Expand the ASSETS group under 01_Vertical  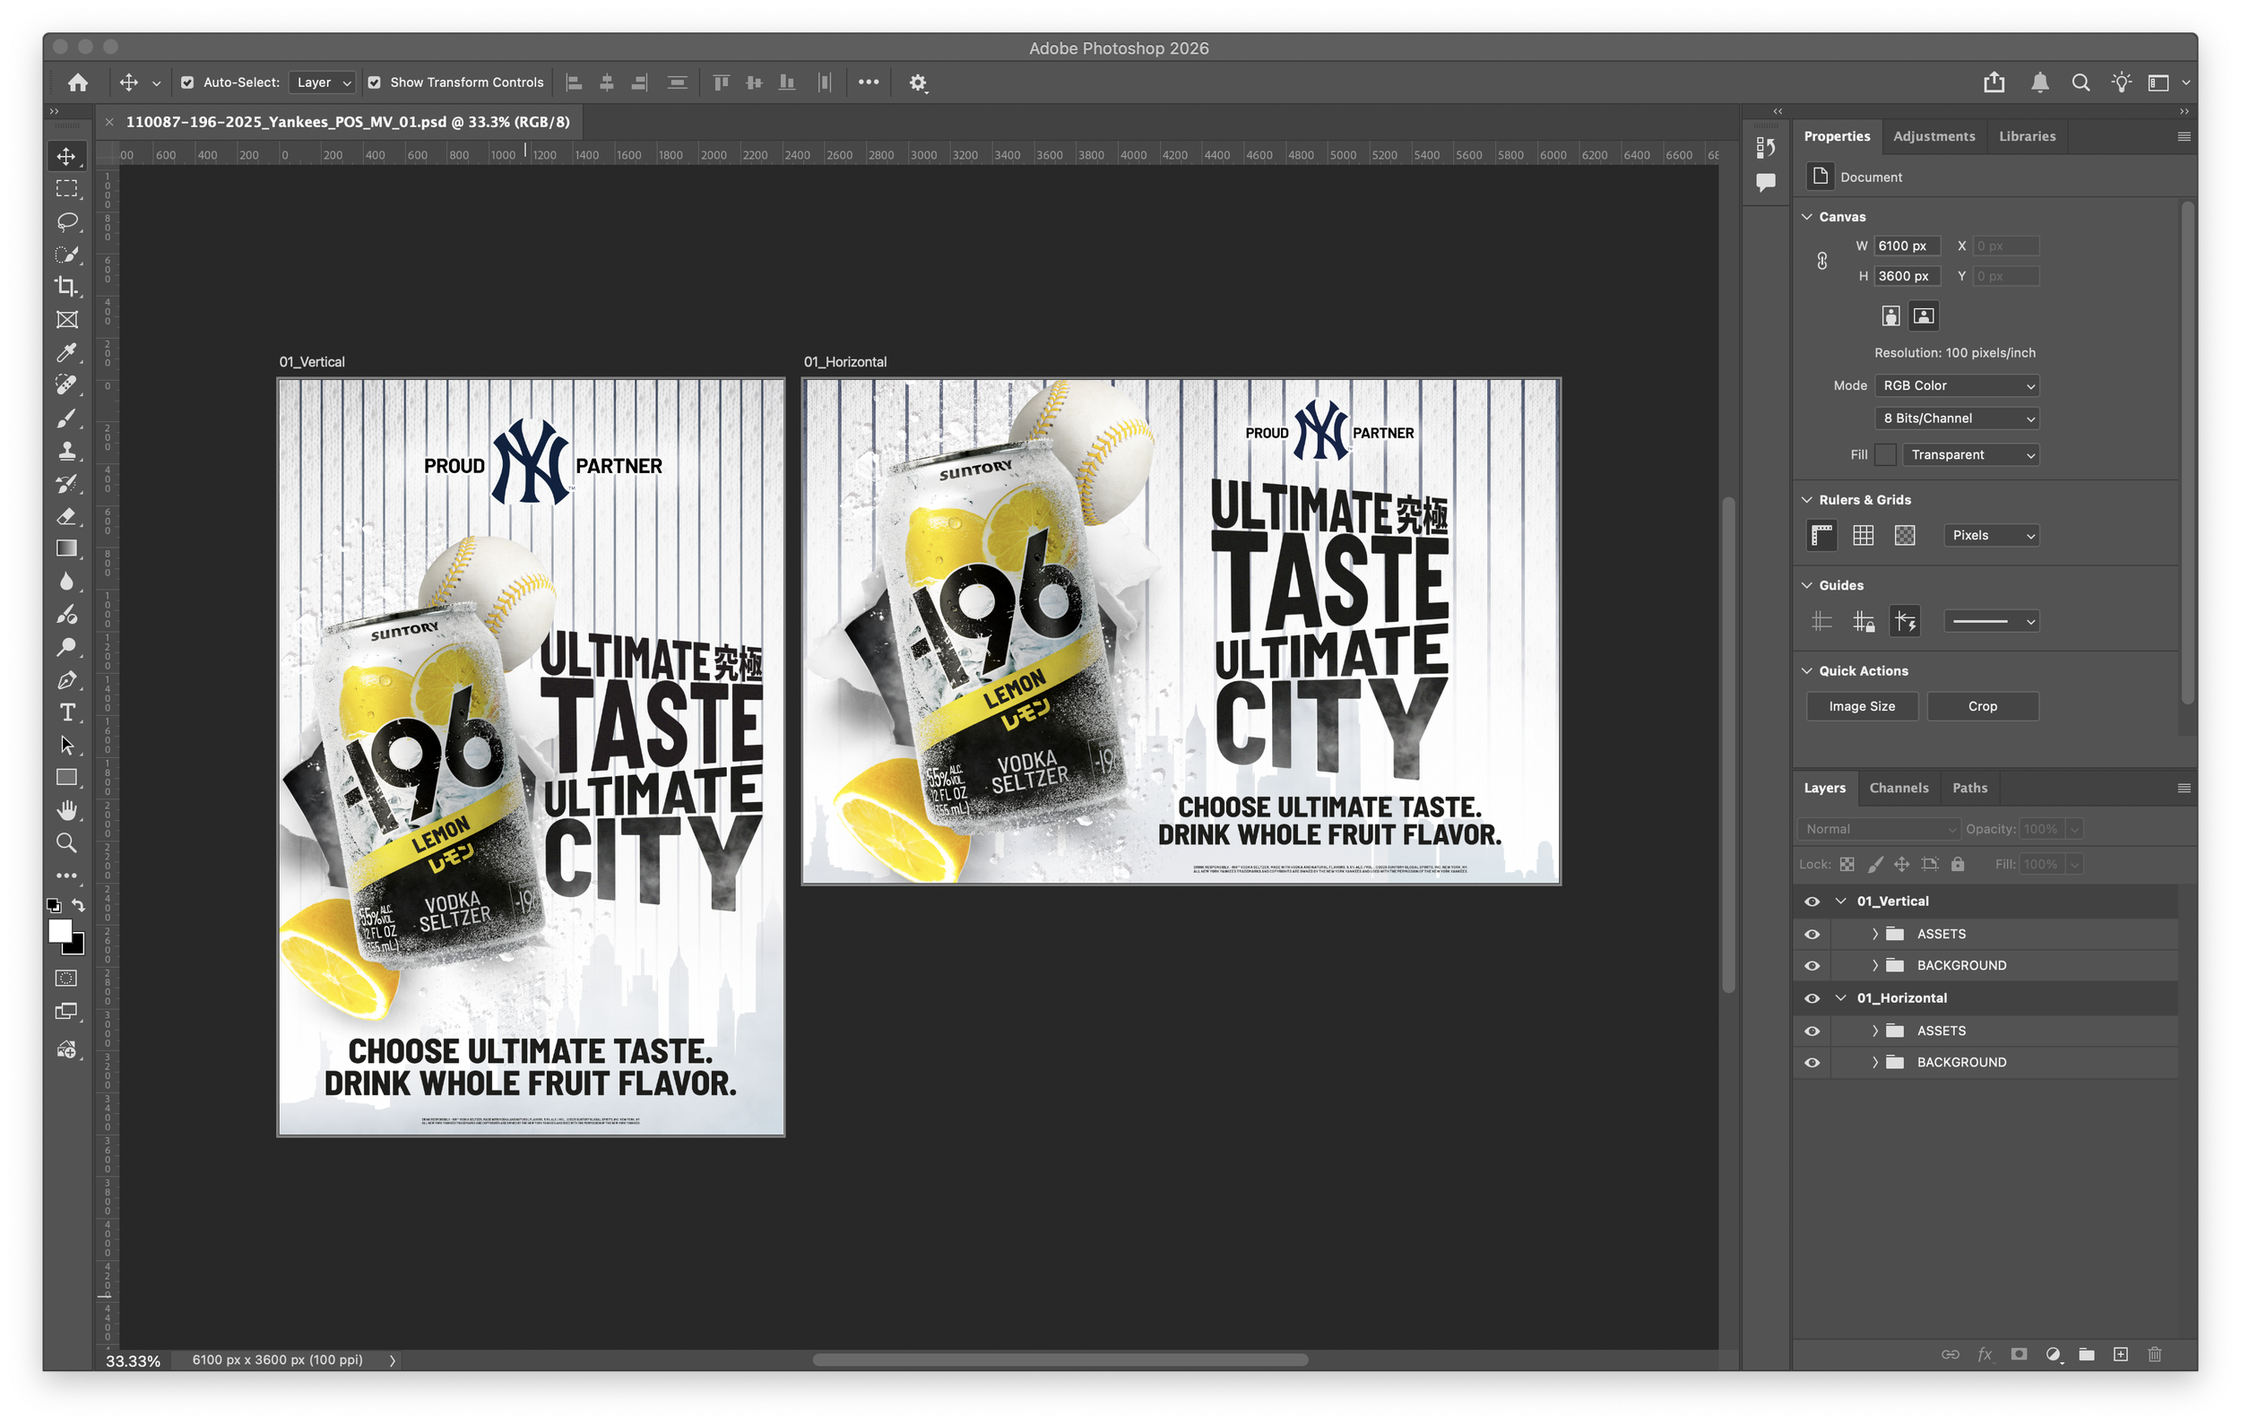click(1874, 934)
